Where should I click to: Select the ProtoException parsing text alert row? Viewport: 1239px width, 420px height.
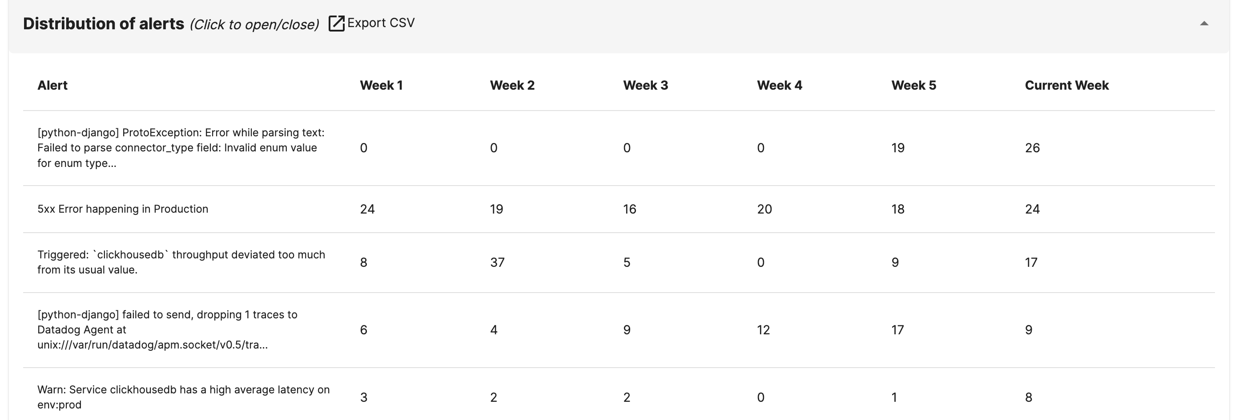point(181,148)
